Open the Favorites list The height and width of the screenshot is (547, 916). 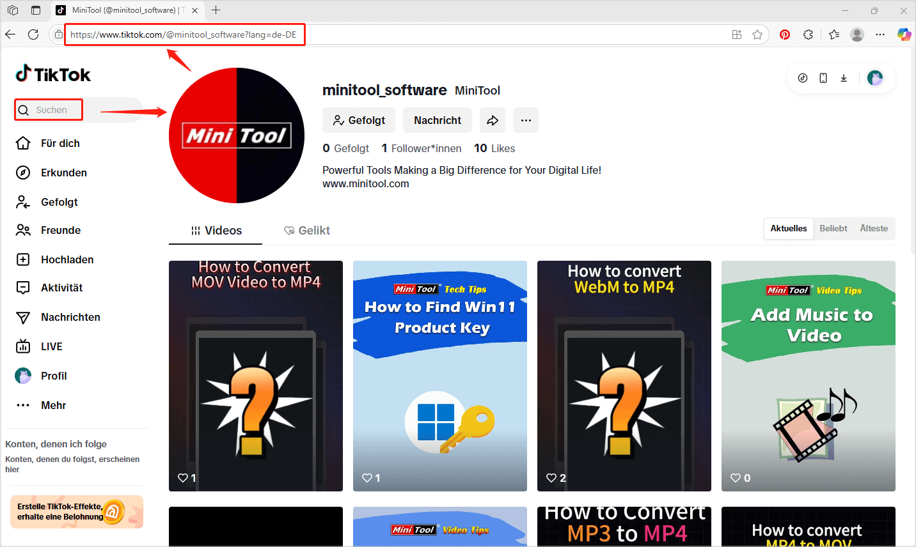834,35
